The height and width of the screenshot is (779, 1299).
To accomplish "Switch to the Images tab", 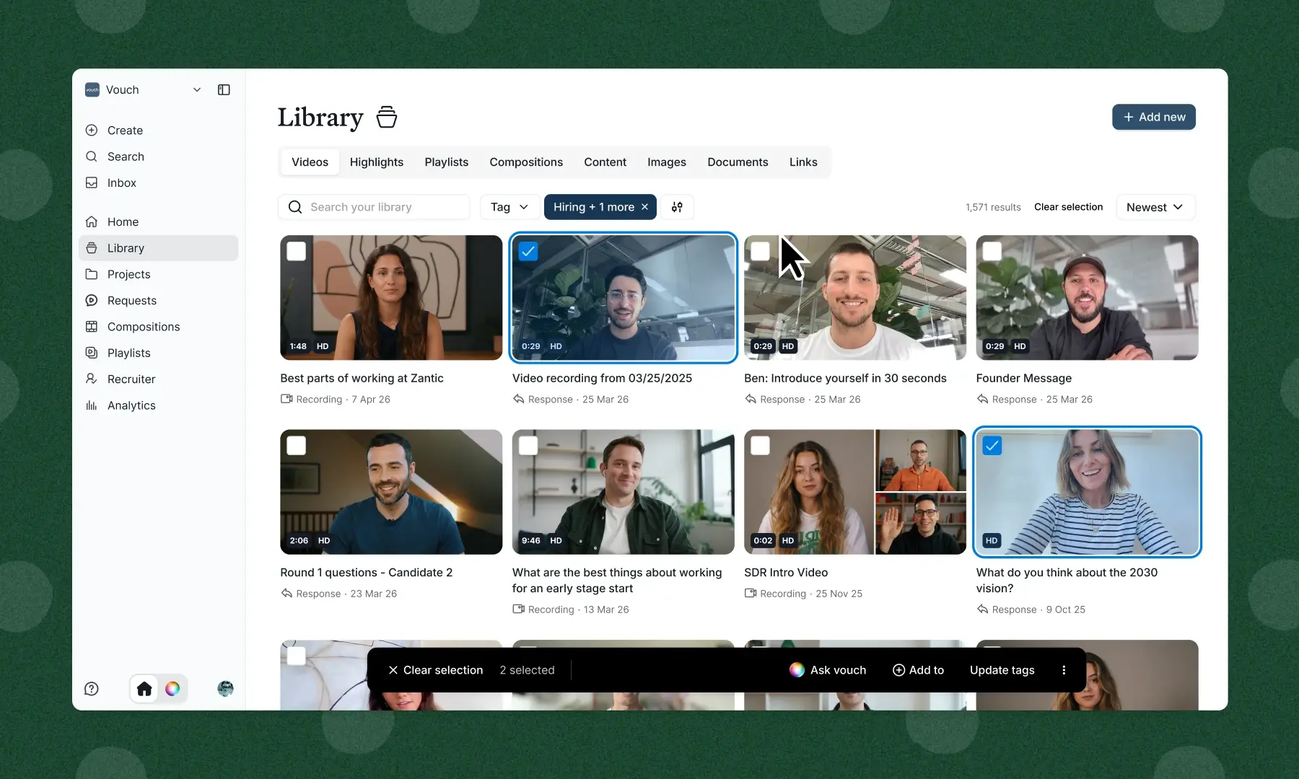I will [667, 162].
